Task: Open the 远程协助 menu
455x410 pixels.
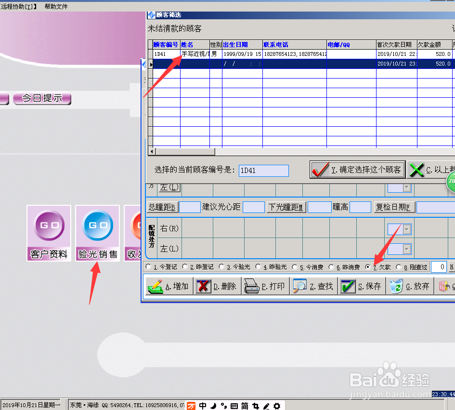Action: [18, 6]
